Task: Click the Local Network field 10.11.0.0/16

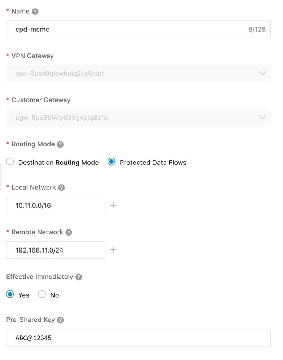Action: [56, 205]
